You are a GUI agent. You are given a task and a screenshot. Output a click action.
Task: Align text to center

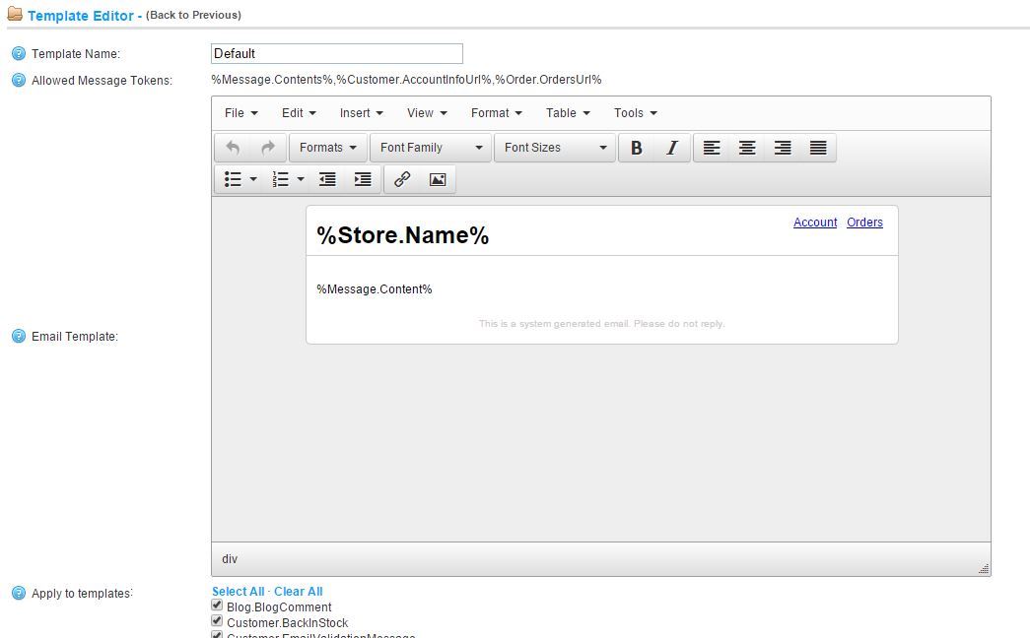(x=747, y=148)
